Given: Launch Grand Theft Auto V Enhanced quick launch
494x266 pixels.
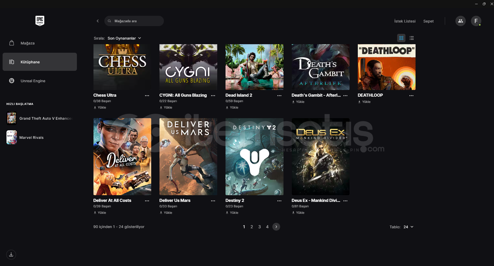Looking at the screenshot, I should 40,118.
